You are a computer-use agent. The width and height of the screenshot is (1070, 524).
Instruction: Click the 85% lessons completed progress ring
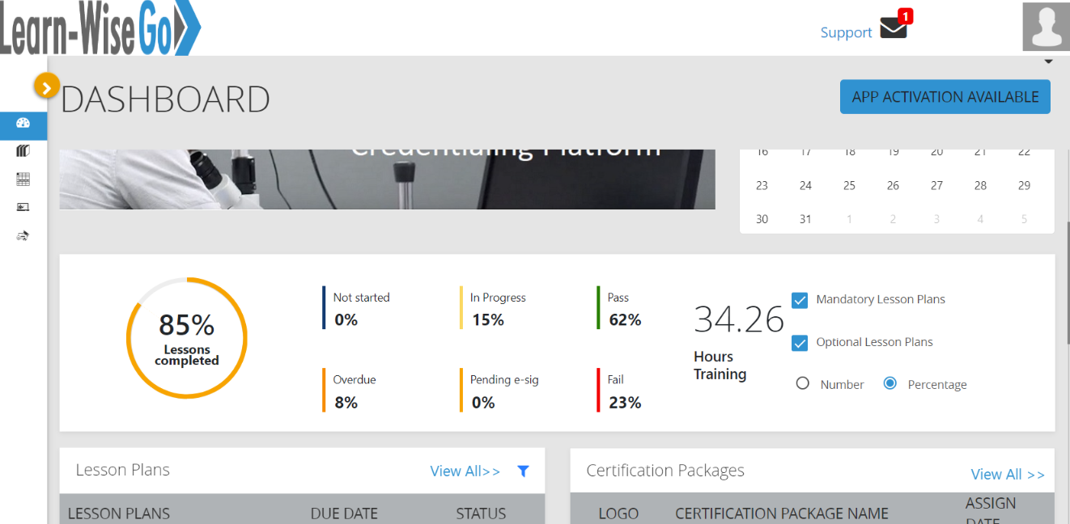pos(186,338)
